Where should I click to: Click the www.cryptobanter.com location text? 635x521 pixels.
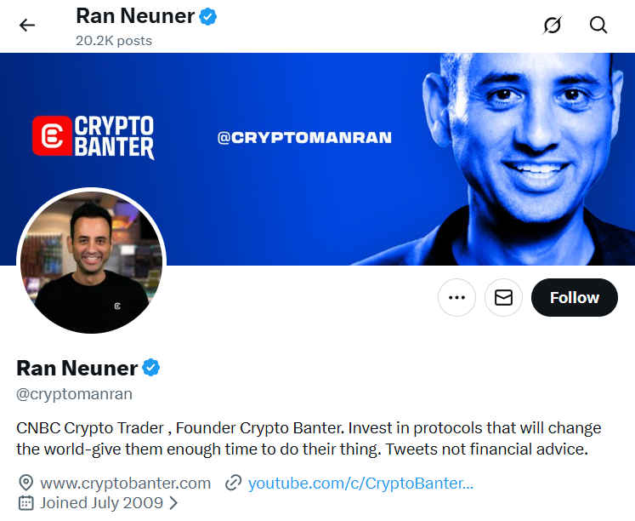pos(125,484)
